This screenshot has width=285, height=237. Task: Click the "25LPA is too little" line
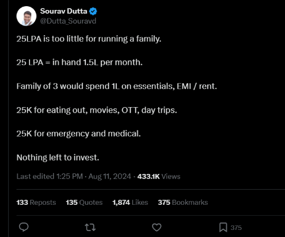pyautogui.click(x=89, y=39)
